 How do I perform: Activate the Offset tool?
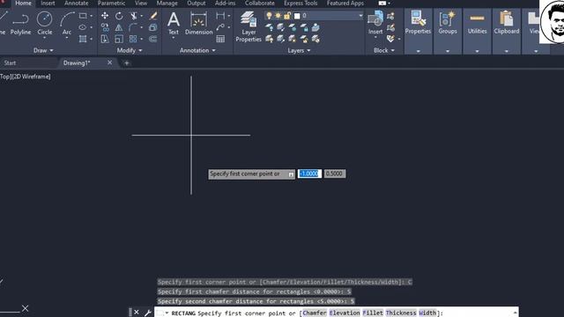pyautogui.click(x=152, y=39)
